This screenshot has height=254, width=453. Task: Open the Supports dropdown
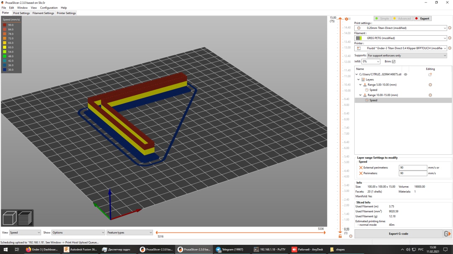pyautogui.click(x=407, y=55)
